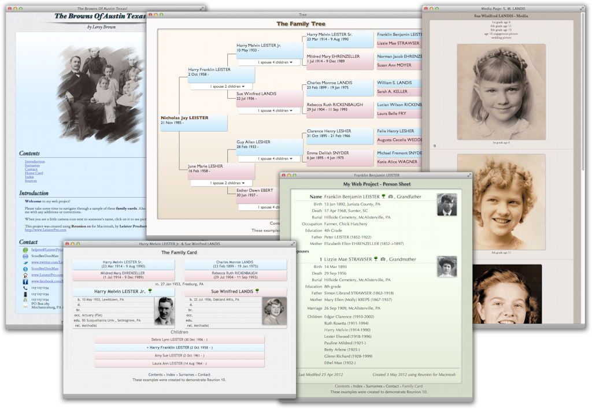Screen dimensions: 592x409
Task: Click the telephone icon in the Contact section
Action: pos(25,288)
